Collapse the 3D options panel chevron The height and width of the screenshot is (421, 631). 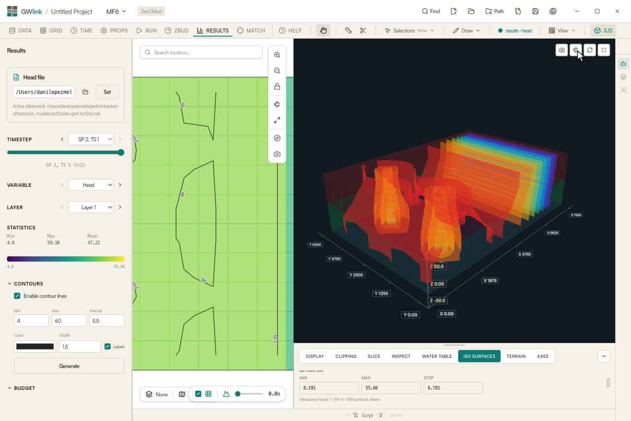[604, 356]
